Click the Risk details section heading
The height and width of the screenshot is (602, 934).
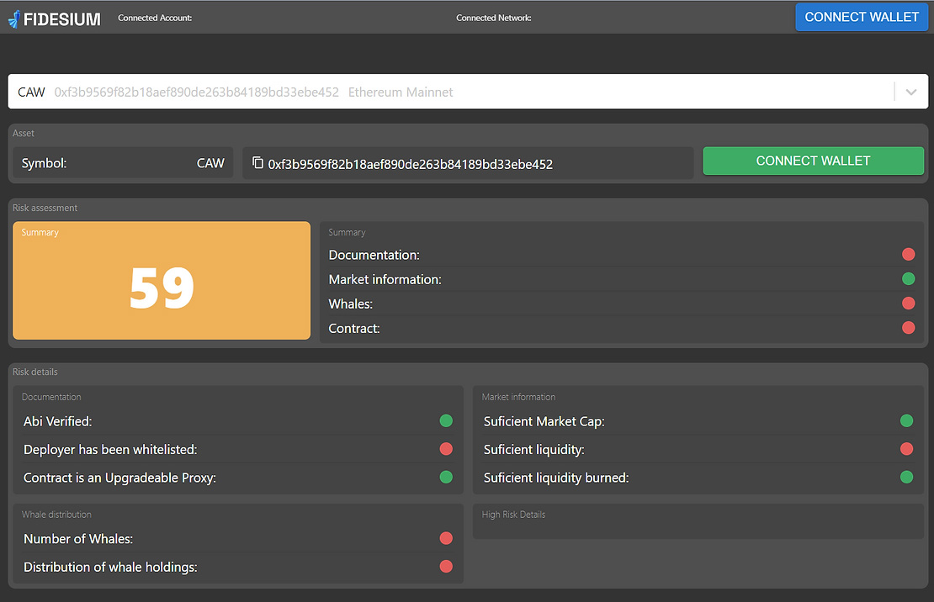[x=35, y=372]
